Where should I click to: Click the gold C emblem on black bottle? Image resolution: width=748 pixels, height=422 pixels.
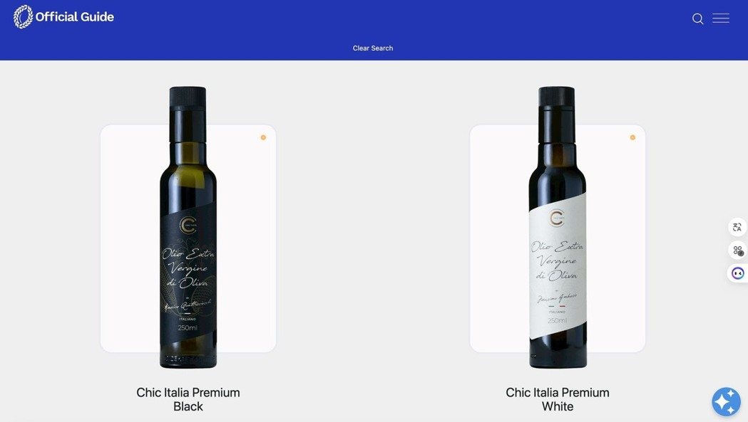pos(188,225)
